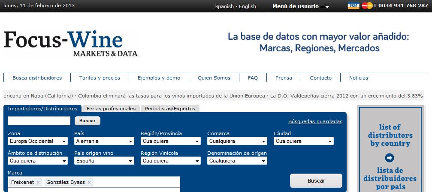The height and width of the screenshot is (192, 432).
Task: Open the País dropdown showing Alemania
Action: (x=104, y=141)
